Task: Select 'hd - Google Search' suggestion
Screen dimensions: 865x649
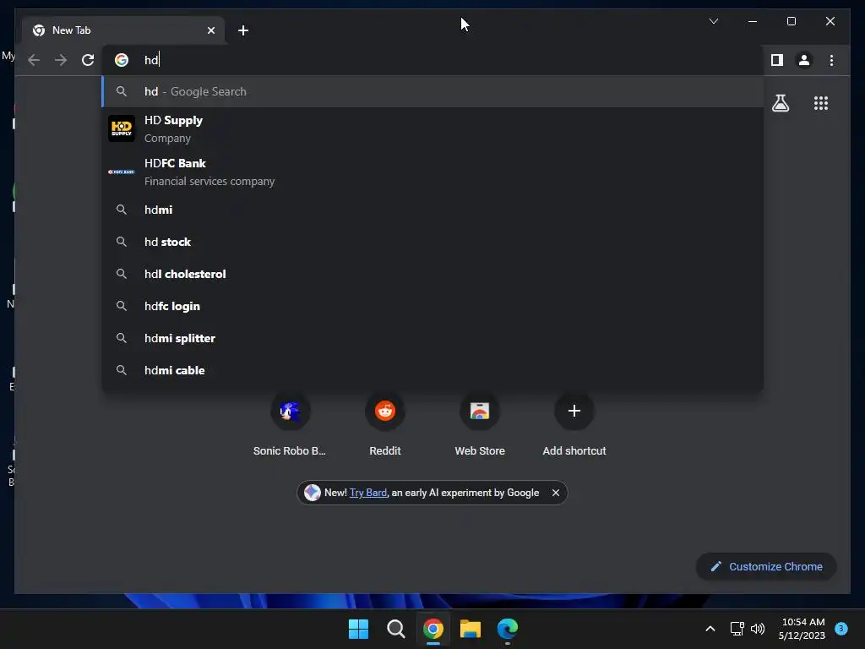Action: tap(432, 91)
